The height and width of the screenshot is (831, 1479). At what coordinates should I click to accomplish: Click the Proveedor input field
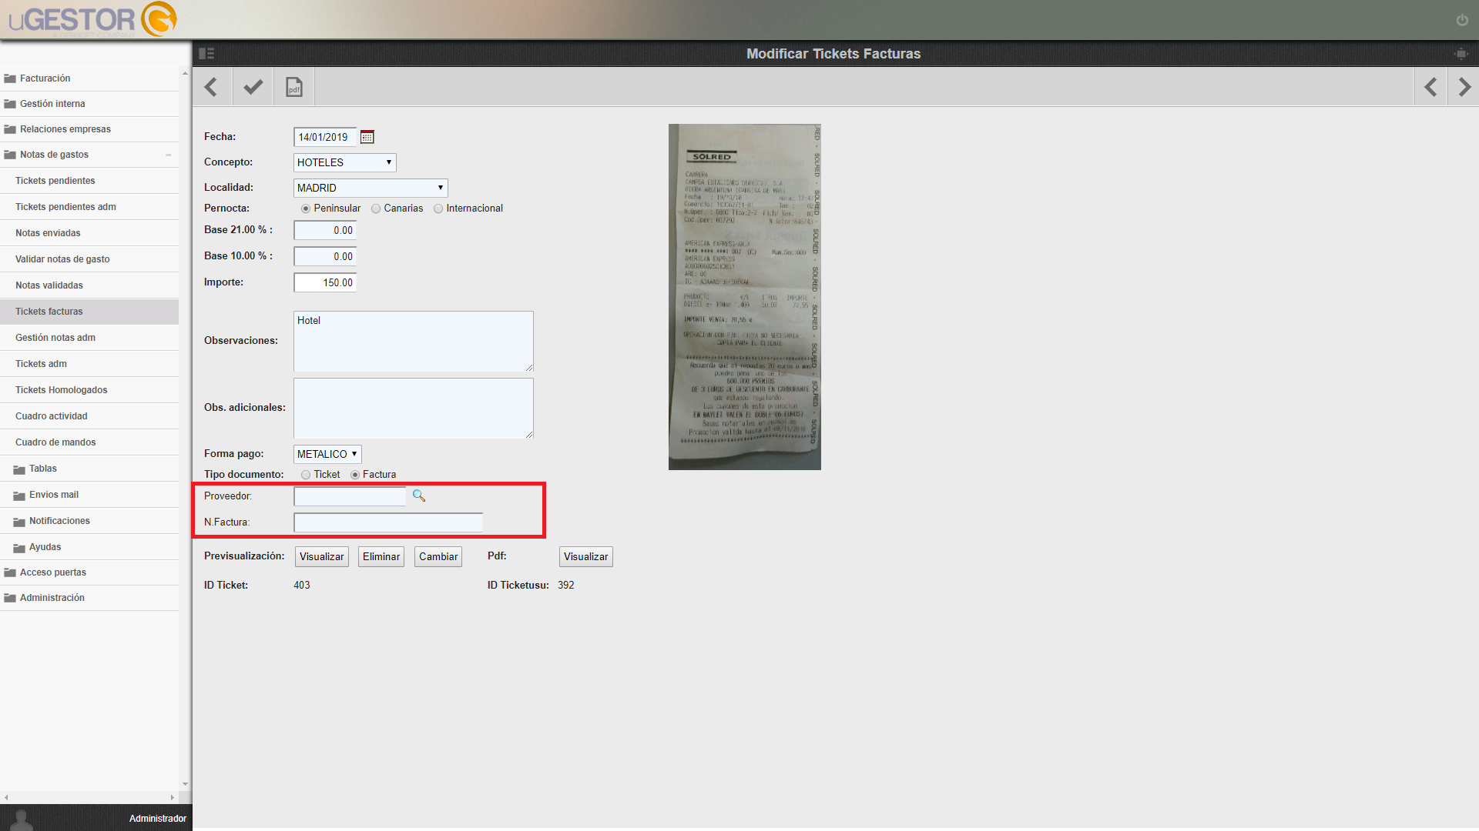point(350,496)
